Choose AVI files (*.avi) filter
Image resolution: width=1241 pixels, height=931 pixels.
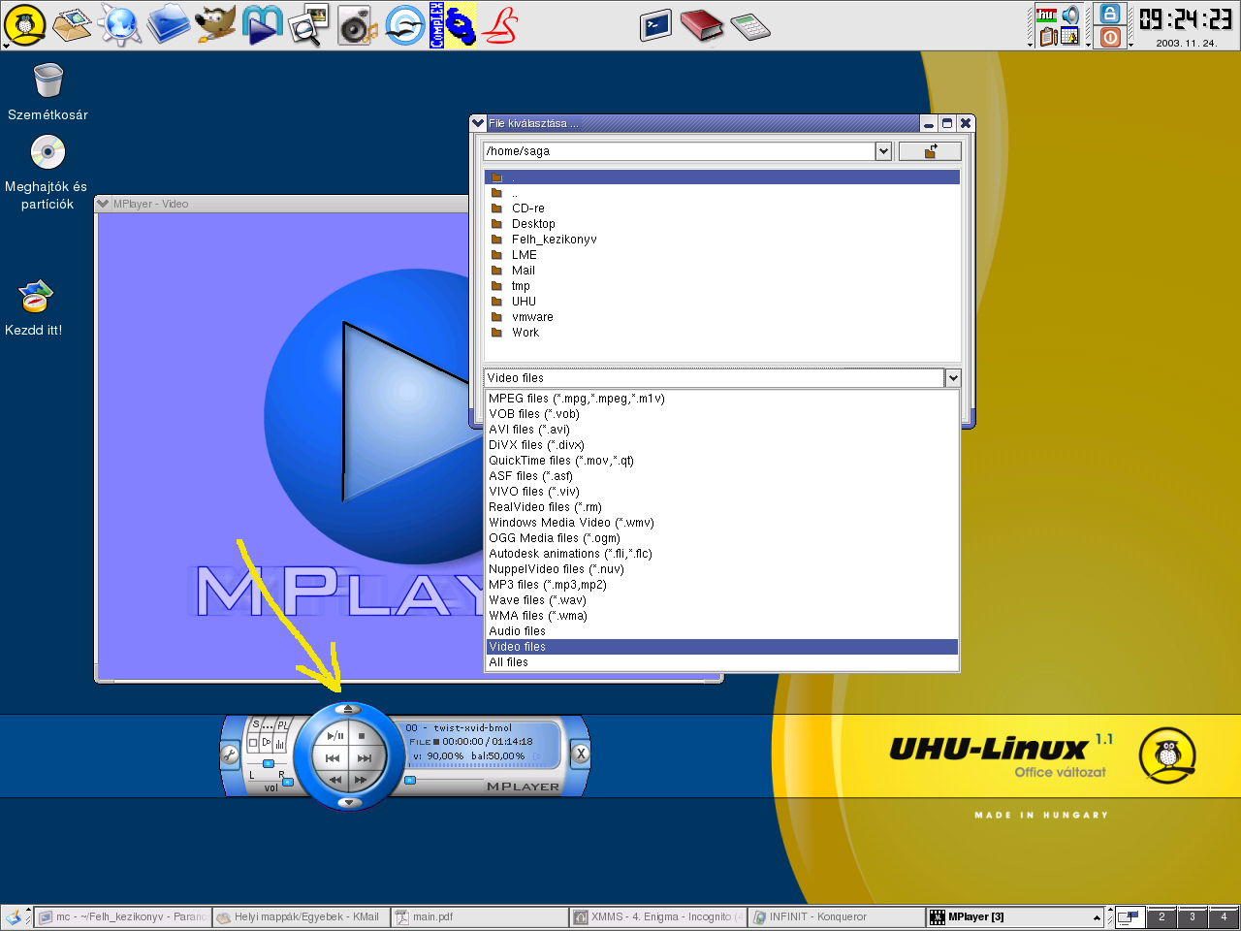722,430
